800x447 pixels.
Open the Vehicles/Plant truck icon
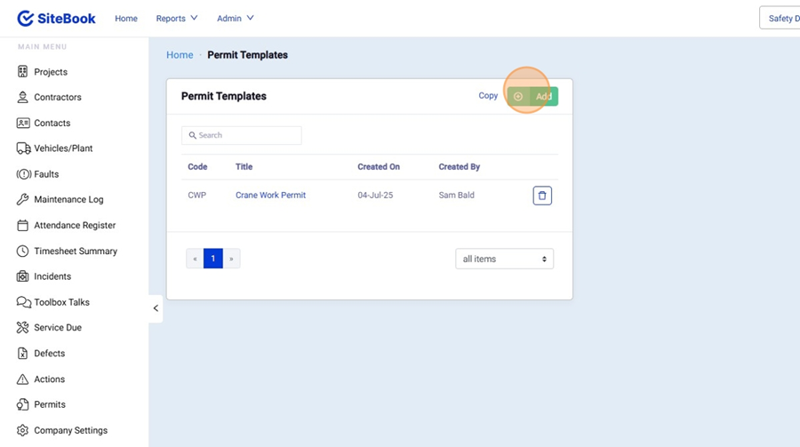click(x=23, y=148)
